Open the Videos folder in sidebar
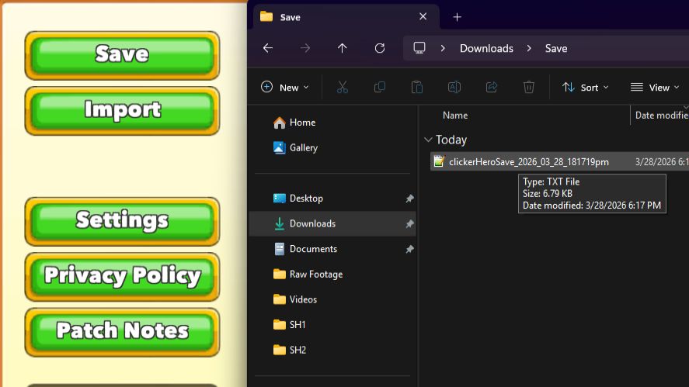This screenshot has width=689, height=387. tap(332, 299)
